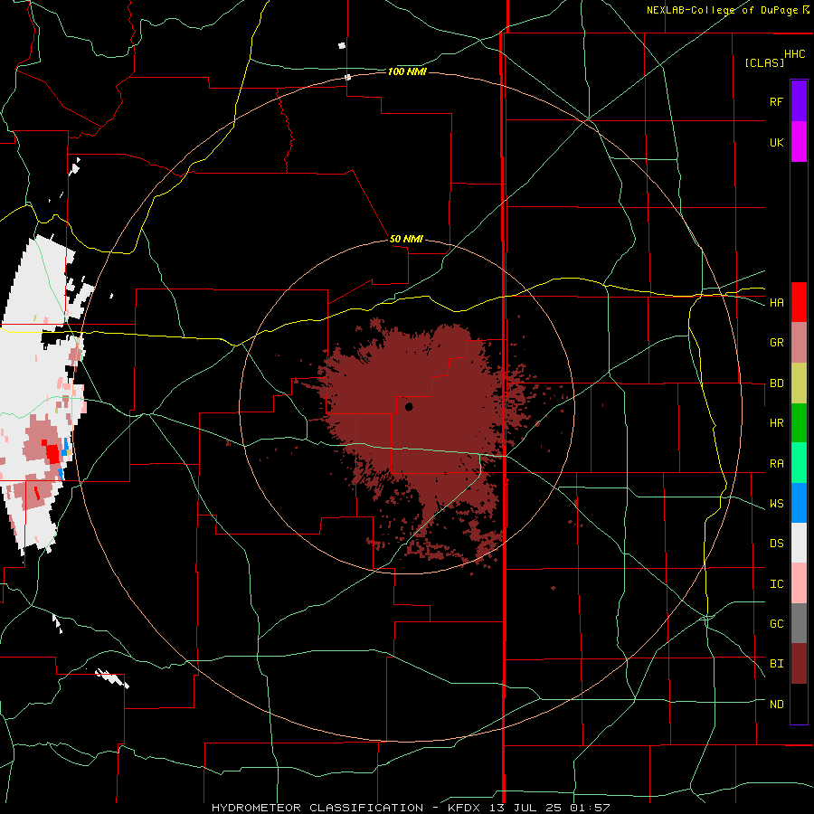814x814 pixels.
Task: Click the 50 NMI range ring label
Action: click(406, 239)
